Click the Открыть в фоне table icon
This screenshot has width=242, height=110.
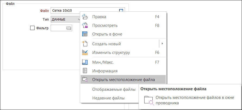pos(85,34)
